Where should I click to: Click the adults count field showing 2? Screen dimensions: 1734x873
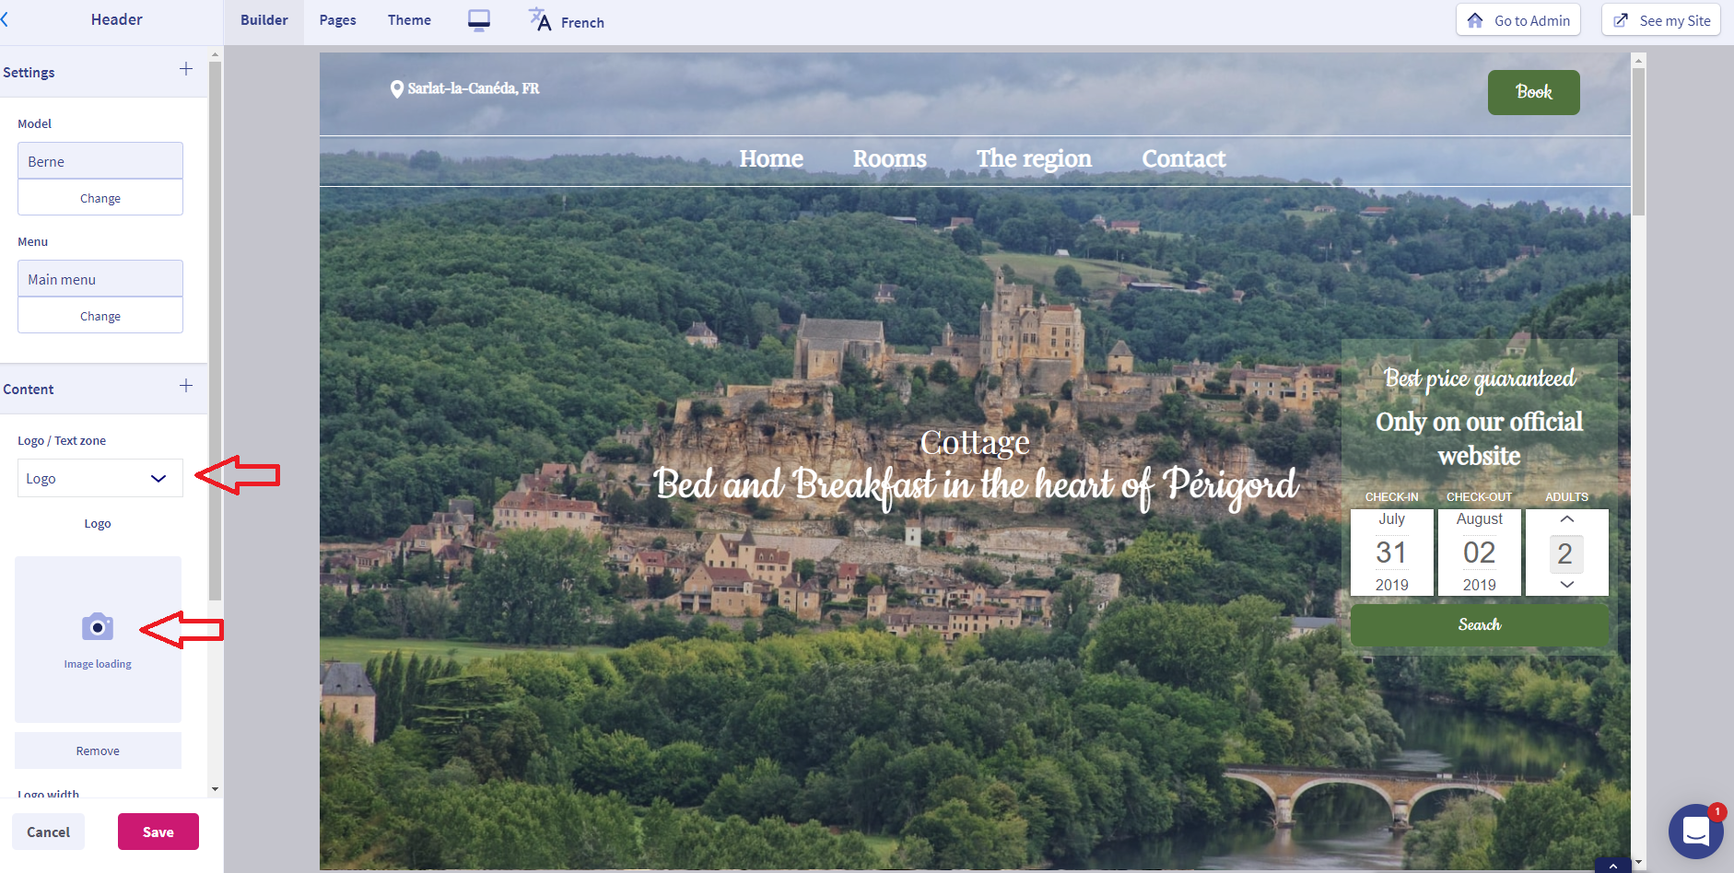(1564, 553)
